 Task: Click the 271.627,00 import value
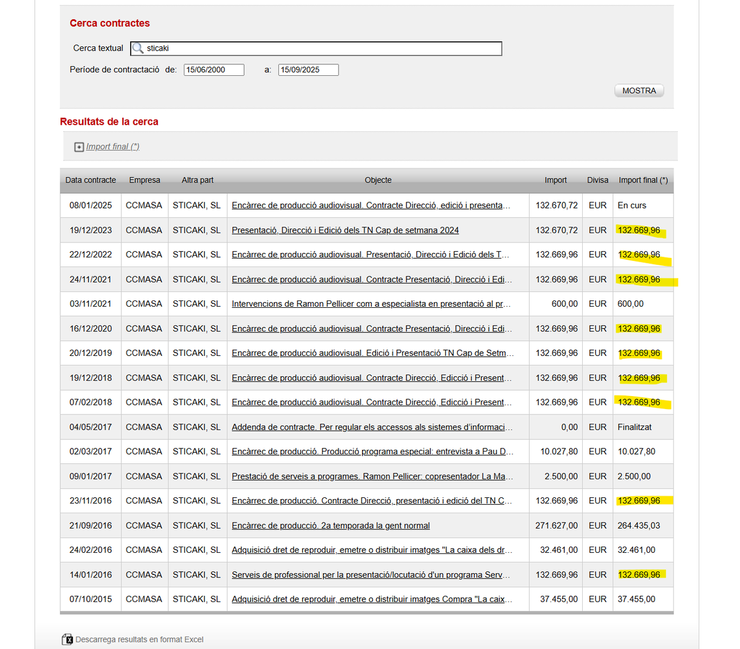point(557,526)
